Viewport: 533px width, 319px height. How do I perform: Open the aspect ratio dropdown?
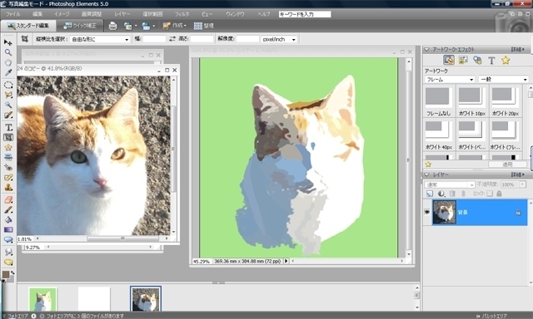click(x=100, y=39)
